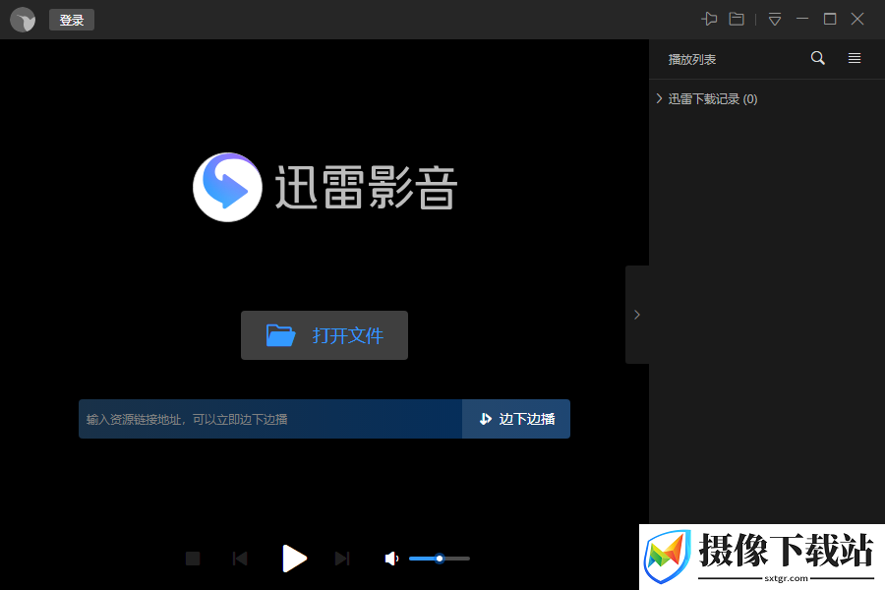Open the playlist options list icon

click(x=855, y=58)
